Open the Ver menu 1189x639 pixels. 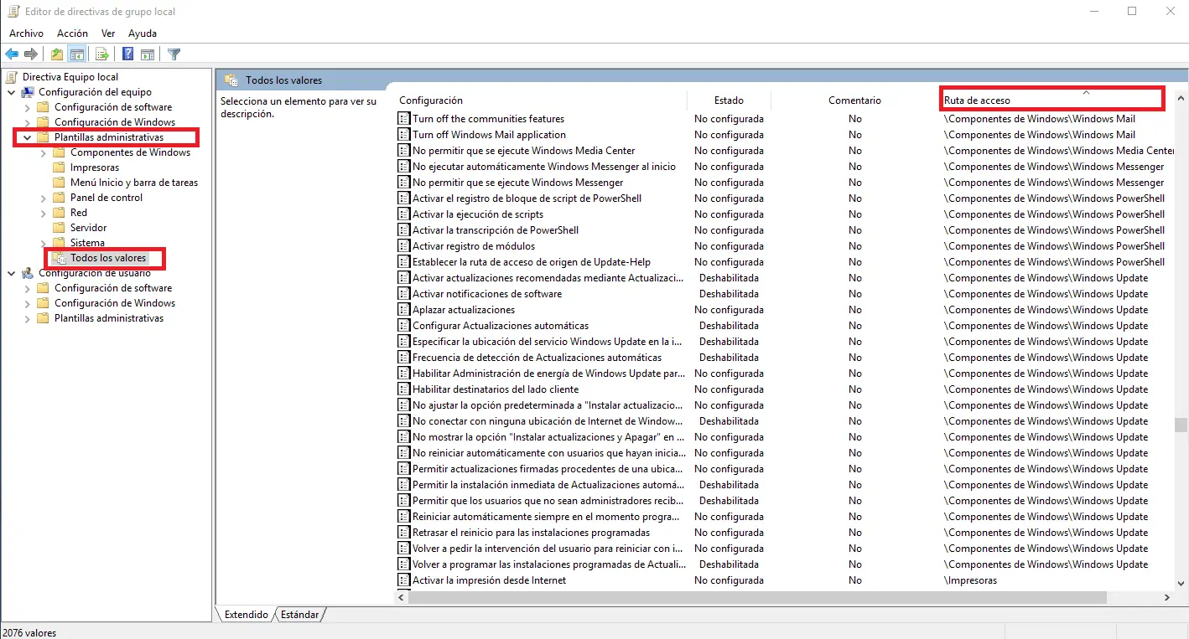click(x=108, y=33)
